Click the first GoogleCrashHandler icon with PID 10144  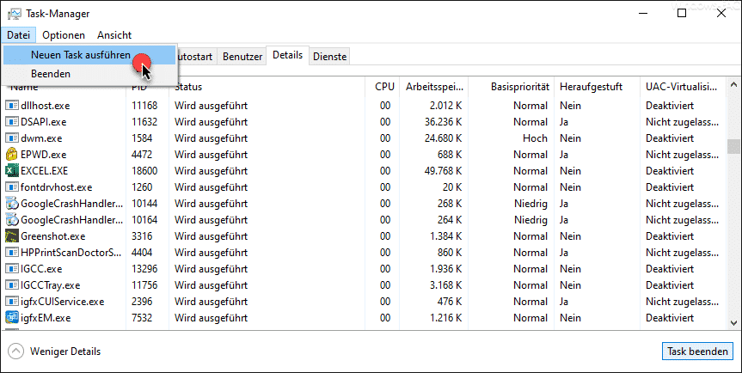[x=12, y=204]
